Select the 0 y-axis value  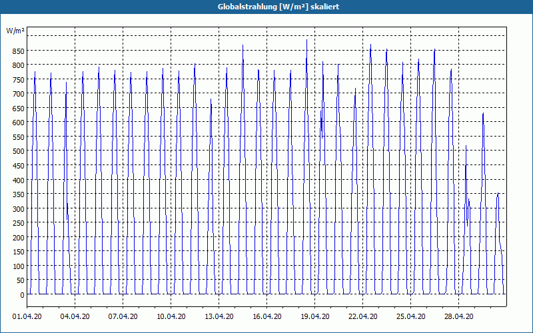(x=23, y=295)
